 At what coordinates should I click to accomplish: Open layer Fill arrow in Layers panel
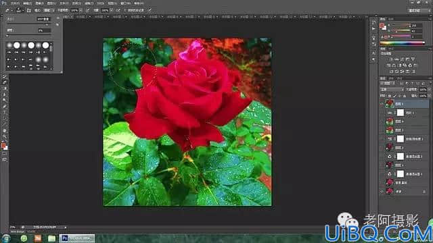(429, 96)
